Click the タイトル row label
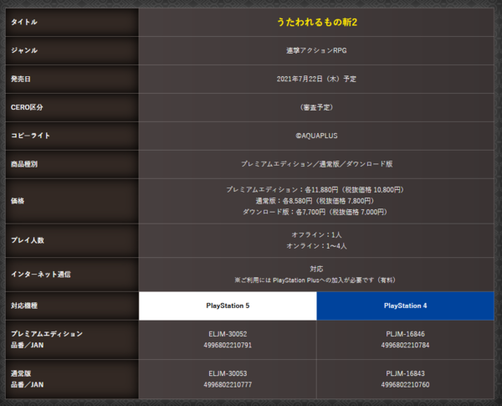 pyautogui.click(x=24, y=22)
